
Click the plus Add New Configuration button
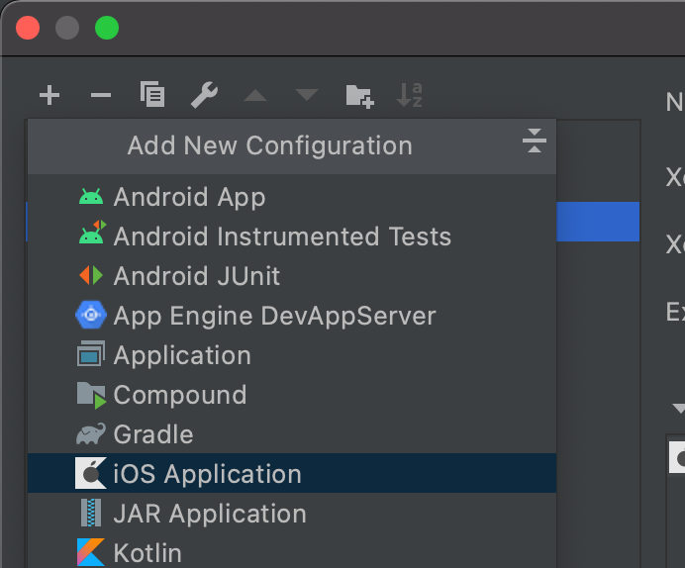point(49,95)
